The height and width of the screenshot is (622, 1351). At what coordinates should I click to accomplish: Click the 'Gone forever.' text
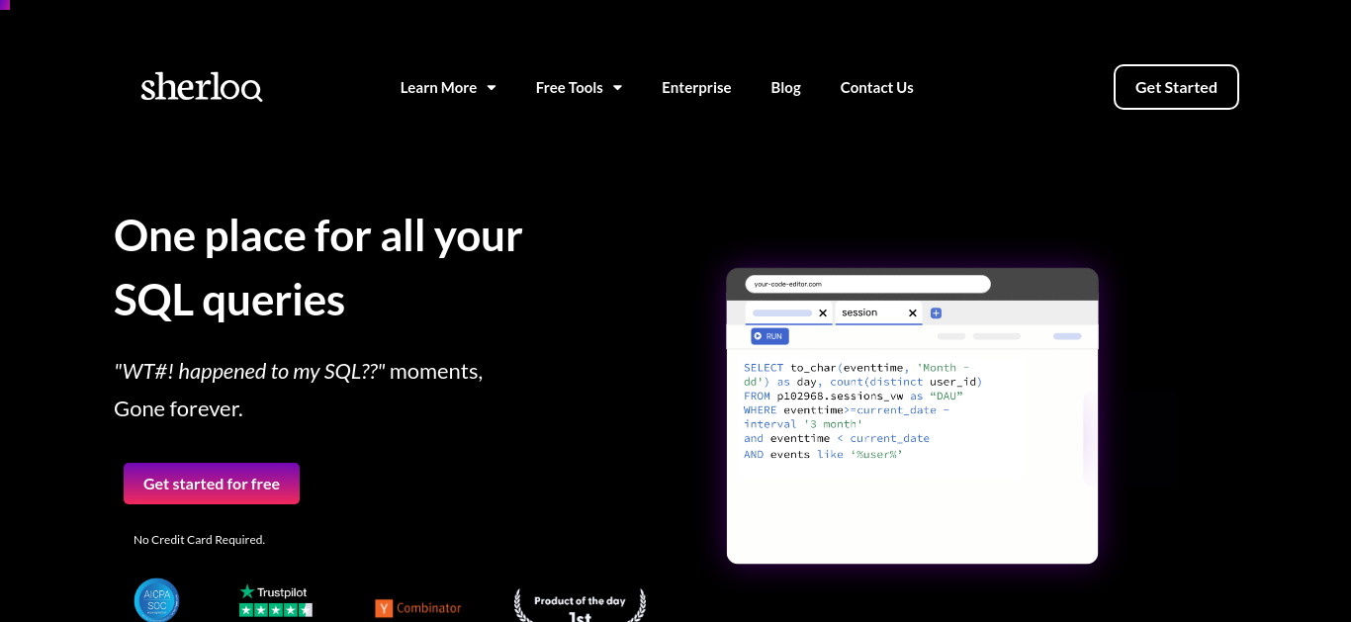[178, 408]
